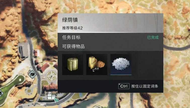Click the gray warehouse building on map
Viewport: 190px width, 108px height.
tap(24, 50)
